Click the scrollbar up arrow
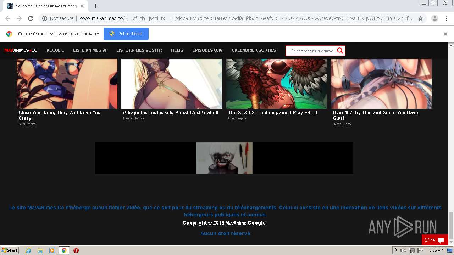The width and height of the screenshot is (454, 255). (451, 45)
